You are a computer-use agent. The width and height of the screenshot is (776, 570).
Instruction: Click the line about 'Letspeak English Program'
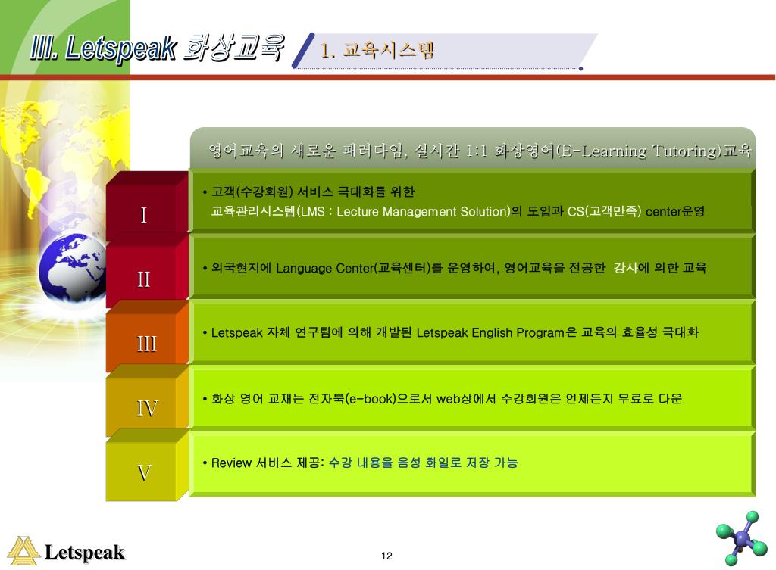click(x=450, y=332)
